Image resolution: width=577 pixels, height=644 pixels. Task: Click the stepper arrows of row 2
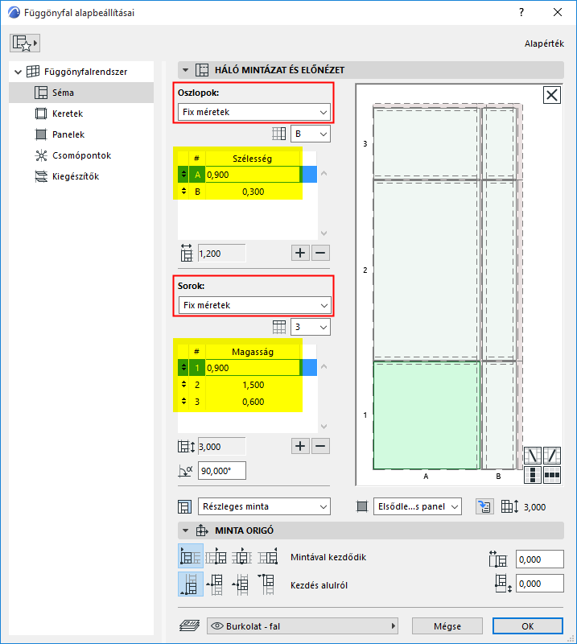click(183, 385)
